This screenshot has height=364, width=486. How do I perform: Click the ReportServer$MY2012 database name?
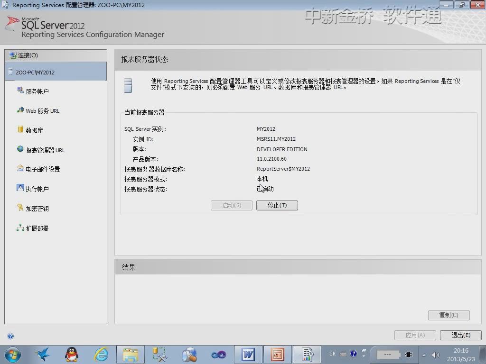coord(283,169)
